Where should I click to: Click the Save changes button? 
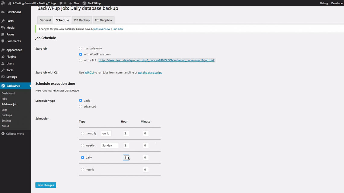(x=46, y=185)
